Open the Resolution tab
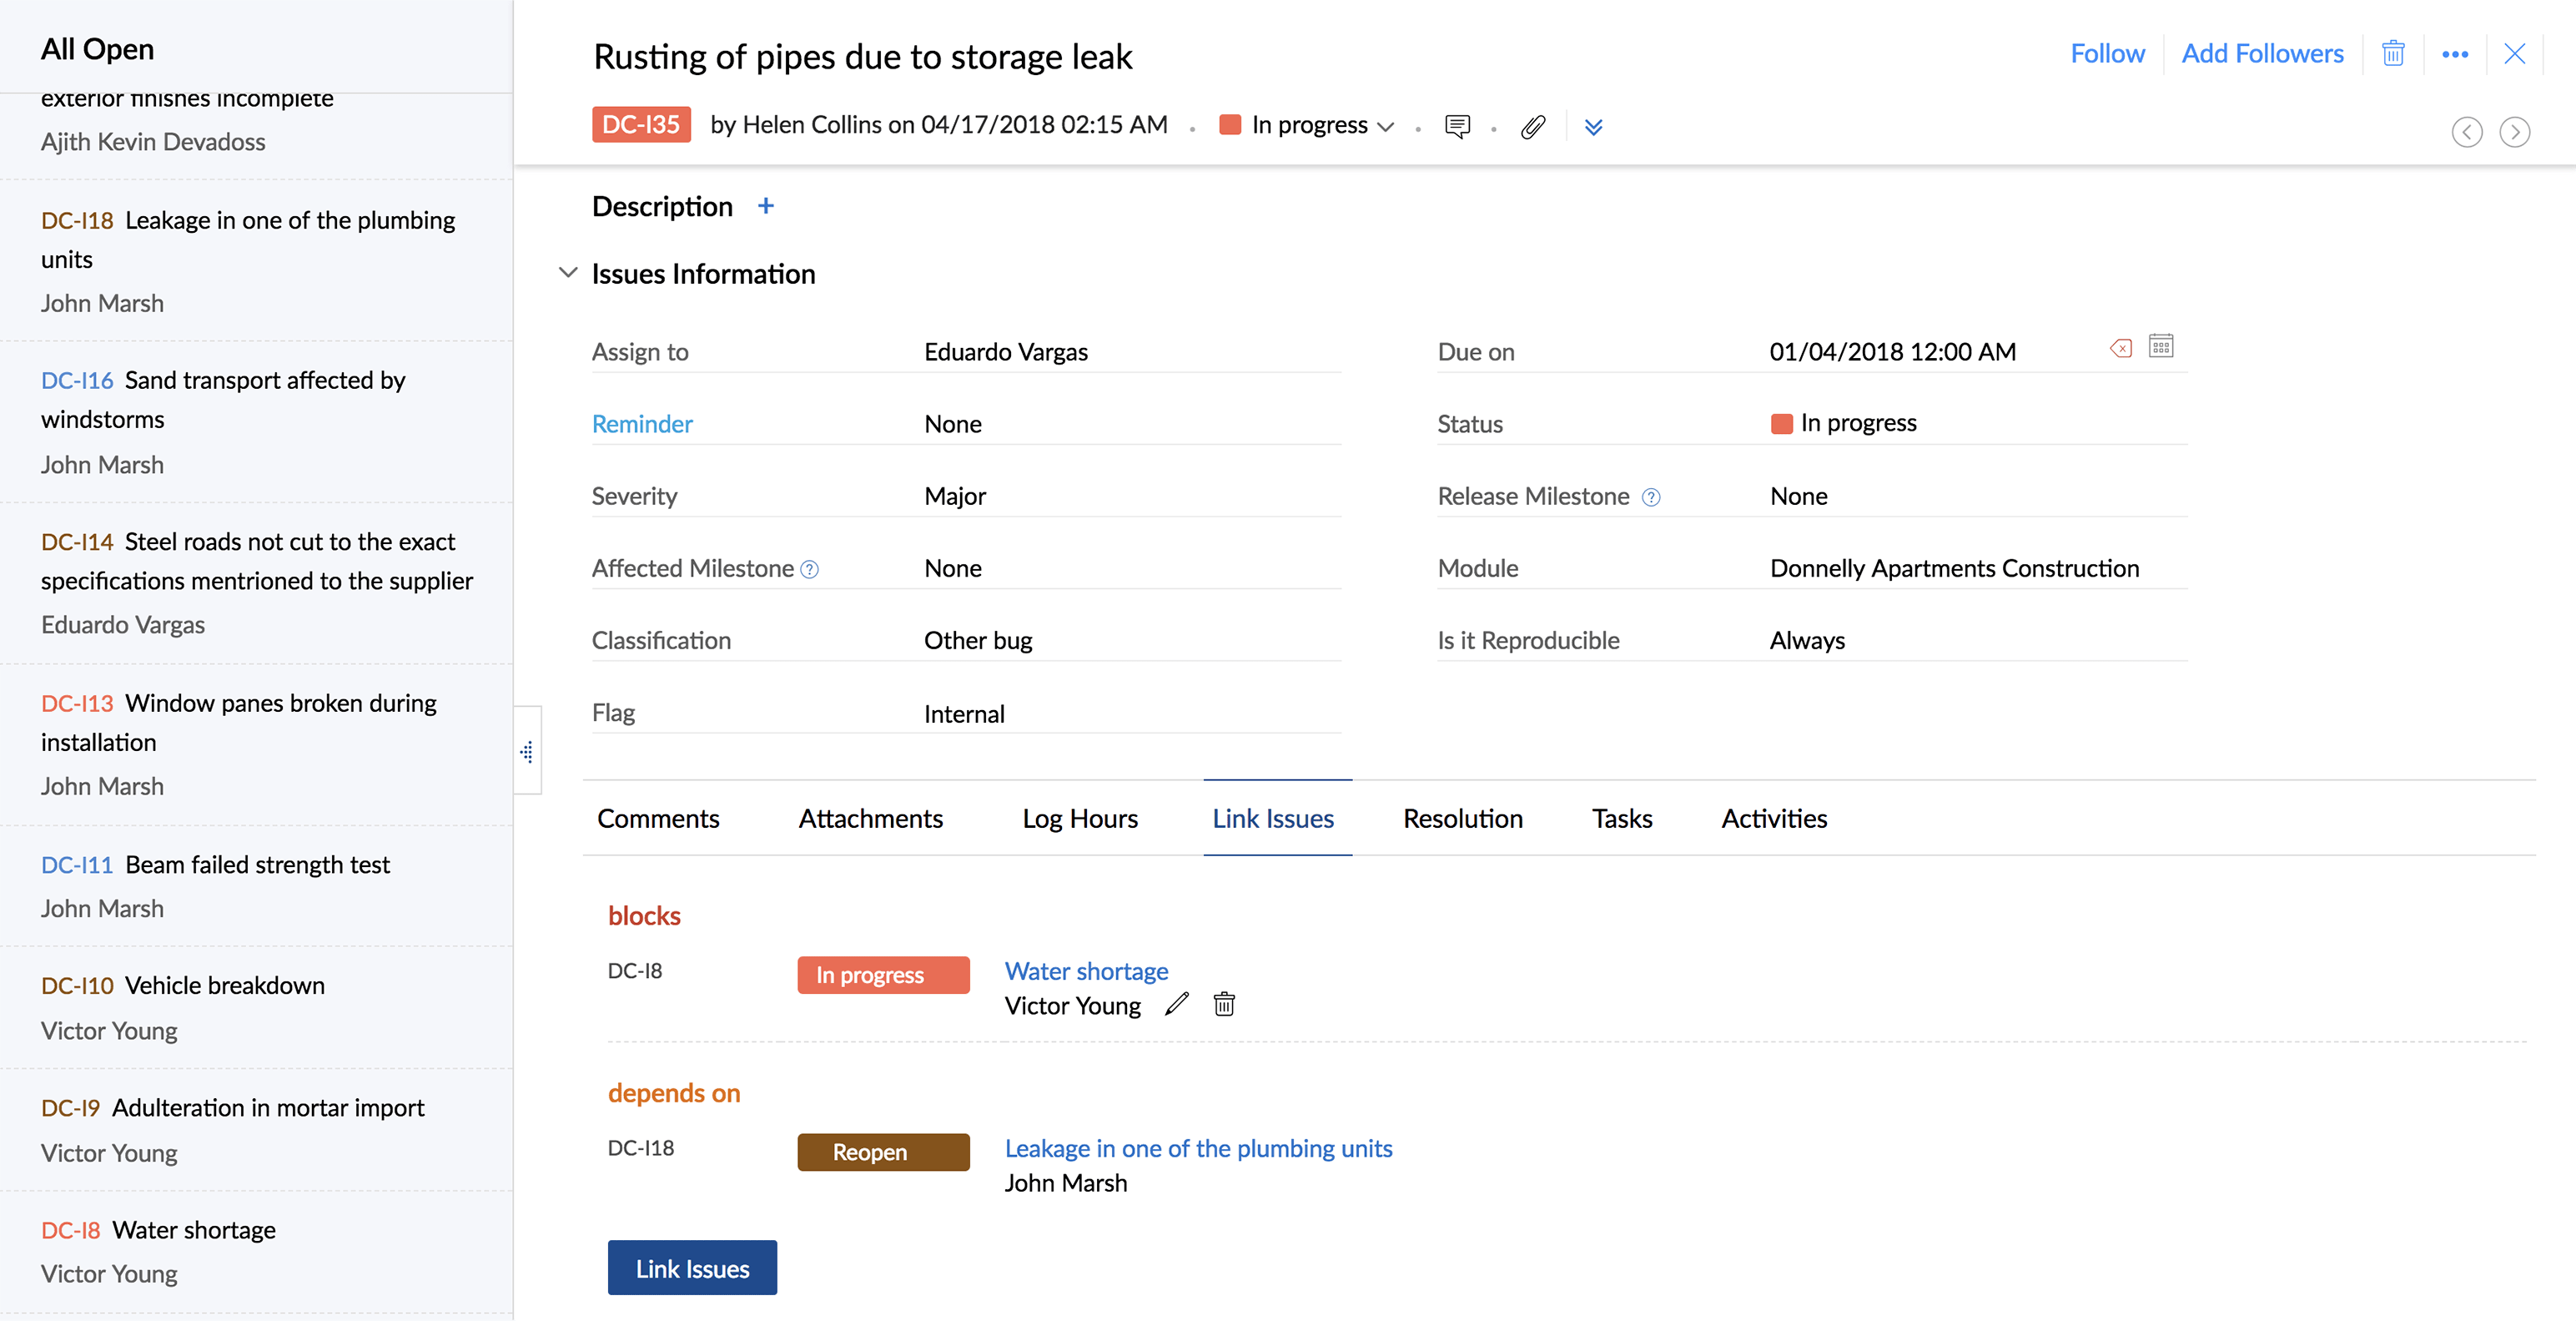The image size is (2576, 1321). (x=1462, y=818)
